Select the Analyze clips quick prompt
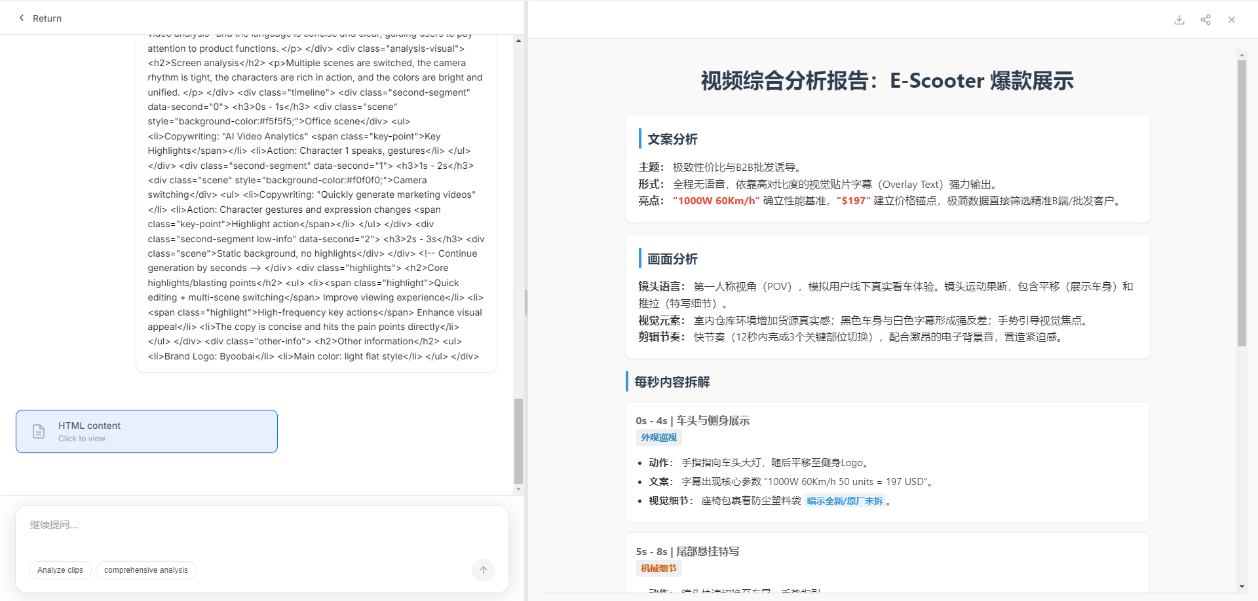This screenshot has height=601, width=1258. (60, 570)
